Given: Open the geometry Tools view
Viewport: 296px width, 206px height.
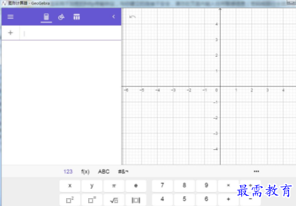Looking at the screenshot, I should point(61,17).
